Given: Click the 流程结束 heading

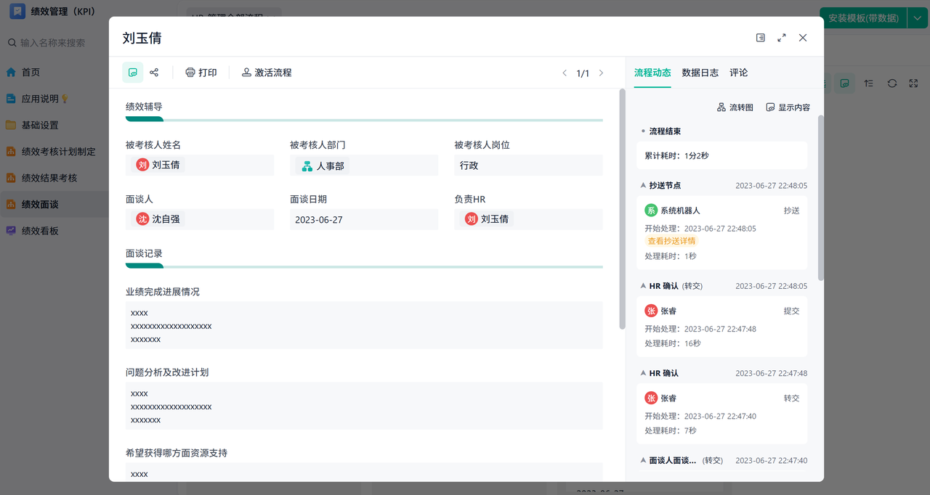Looking at the screenshot, I should pos(665,131).
